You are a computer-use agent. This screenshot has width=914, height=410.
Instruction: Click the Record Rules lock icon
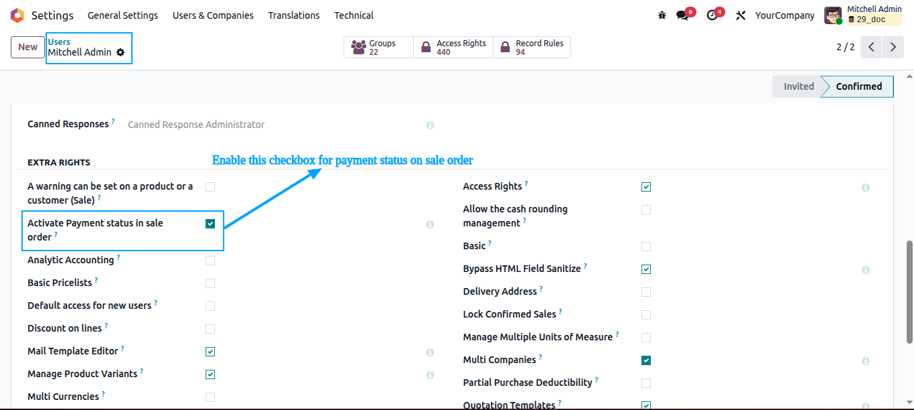[x=504, y=48]
